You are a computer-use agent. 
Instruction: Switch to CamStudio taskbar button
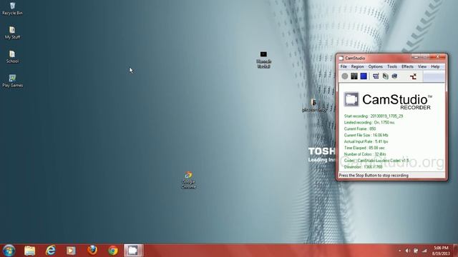coord(133,251)
